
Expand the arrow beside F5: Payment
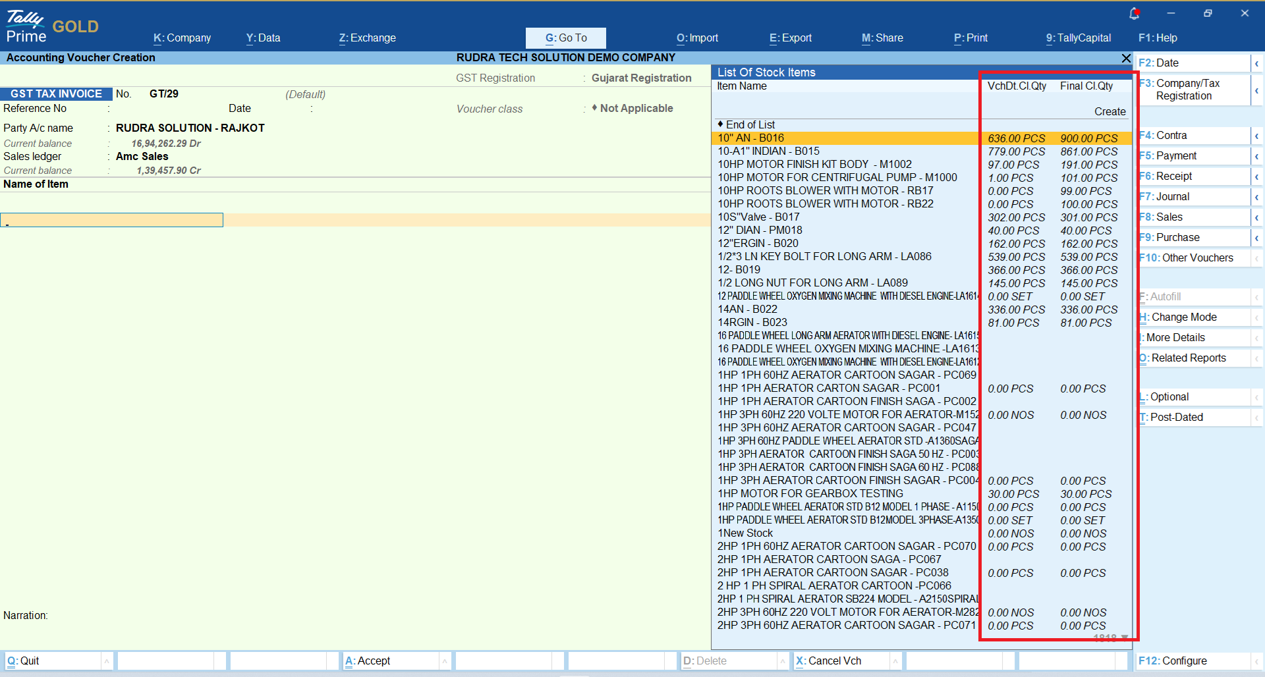click(x=1257, y=156)
